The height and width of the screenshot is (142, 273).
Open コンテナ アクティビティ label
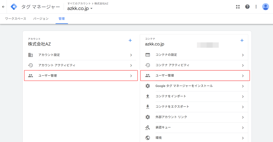[172, 65]
